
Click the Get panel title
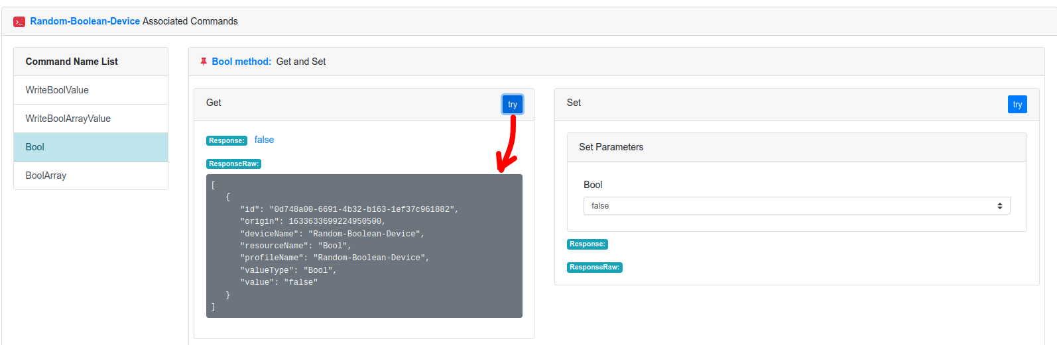[214, 103]
